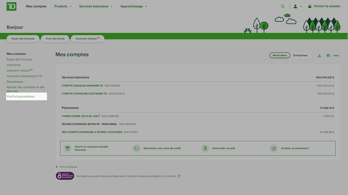Click Virement Interac pill button
The width and height of the screenshot is (348, 195).
[x=88, y=38]
